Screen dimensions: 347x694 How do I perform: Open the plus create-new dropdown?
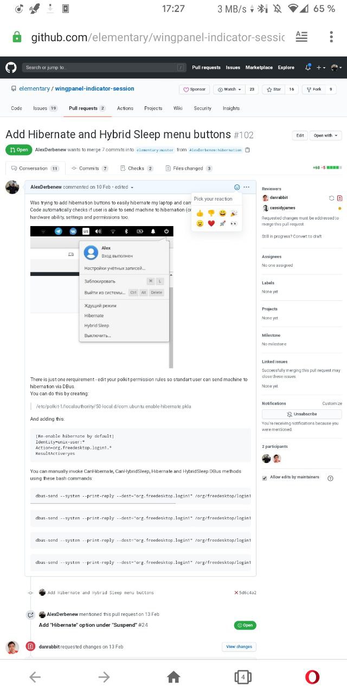[322, 68]
